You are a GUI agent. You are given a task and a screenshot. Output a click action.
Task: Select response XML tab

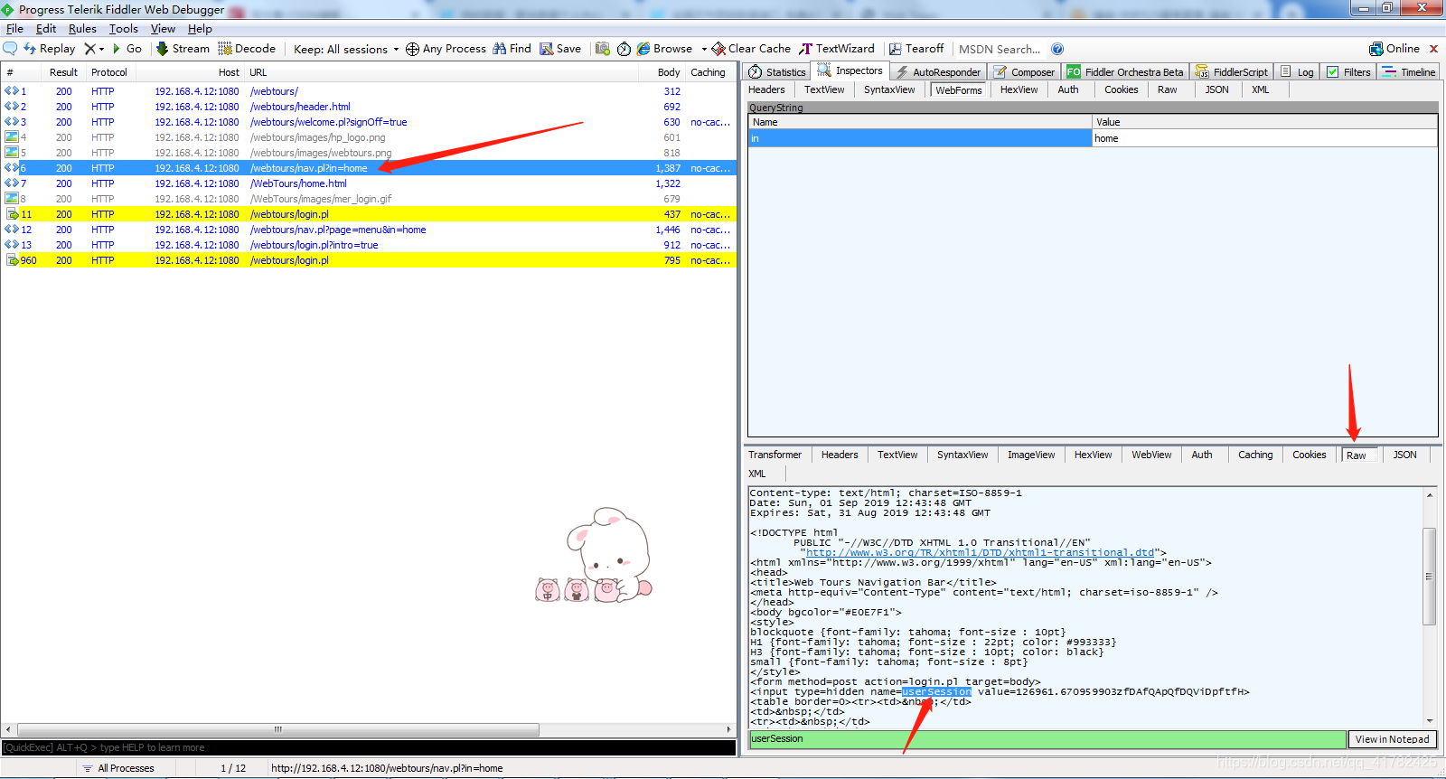click(x=757, y=474)
